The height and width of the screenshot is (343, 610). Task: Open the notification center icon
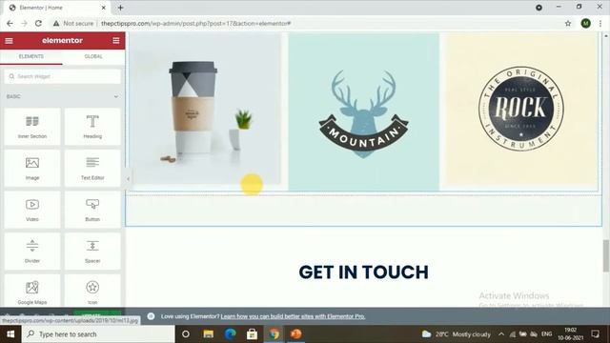tap(595, 334)
